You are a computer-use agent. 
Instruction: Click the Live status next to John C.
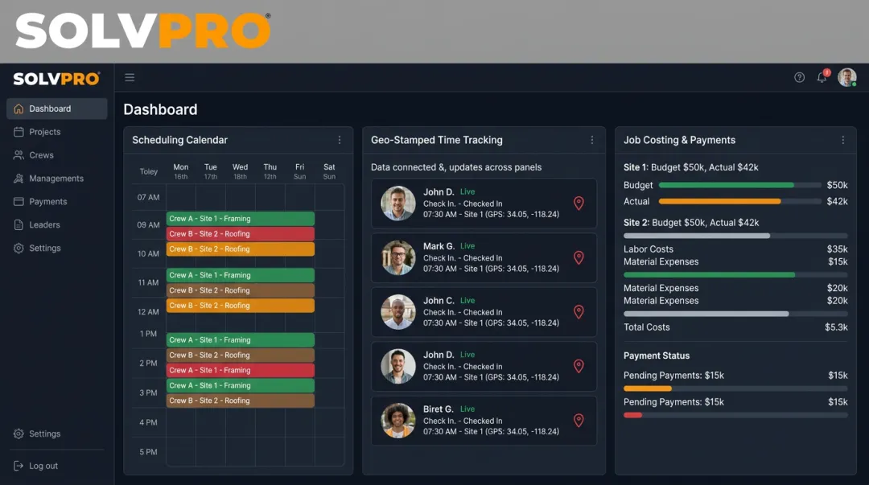pos(467,301)
